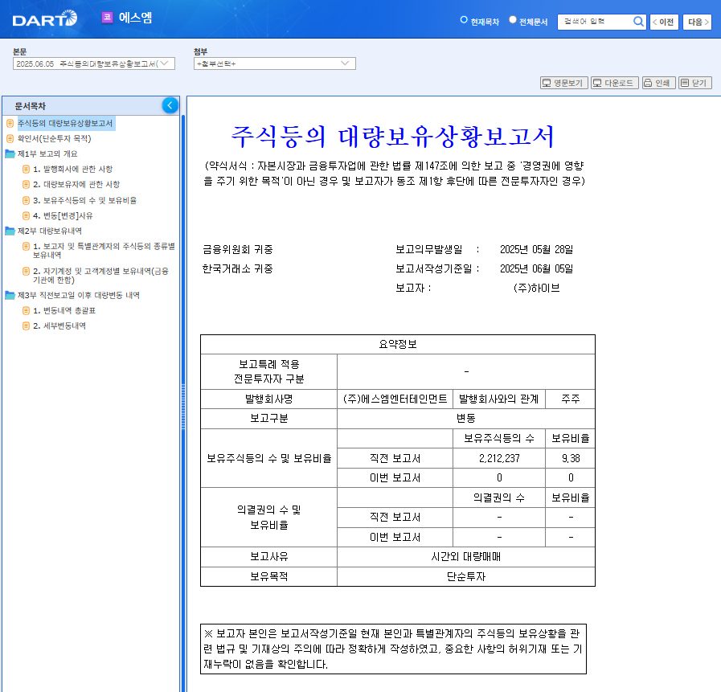The width and height of the screenshot is (721, 692).
Task: Open 2. 세부변동내역 entry
Action: coord(59,326)
